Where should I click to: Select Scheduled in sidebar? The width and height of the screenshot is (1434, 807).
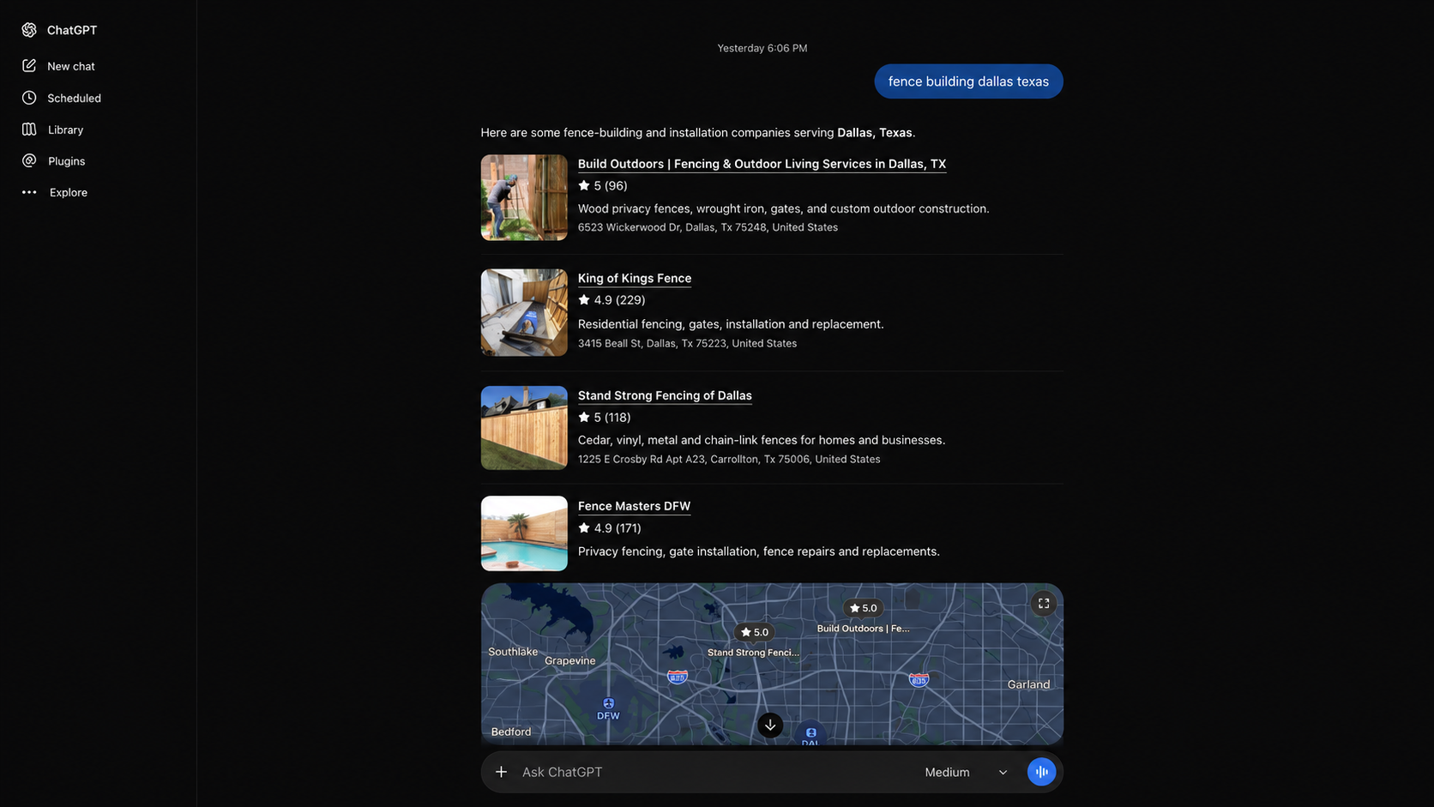tap(74, 98)
